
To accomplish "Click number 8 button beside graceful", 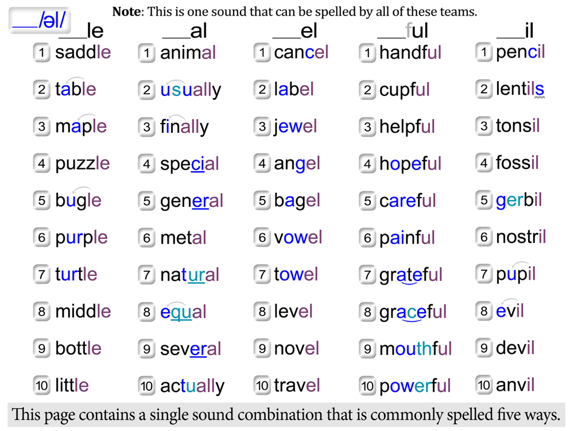I will coord(367,312).
